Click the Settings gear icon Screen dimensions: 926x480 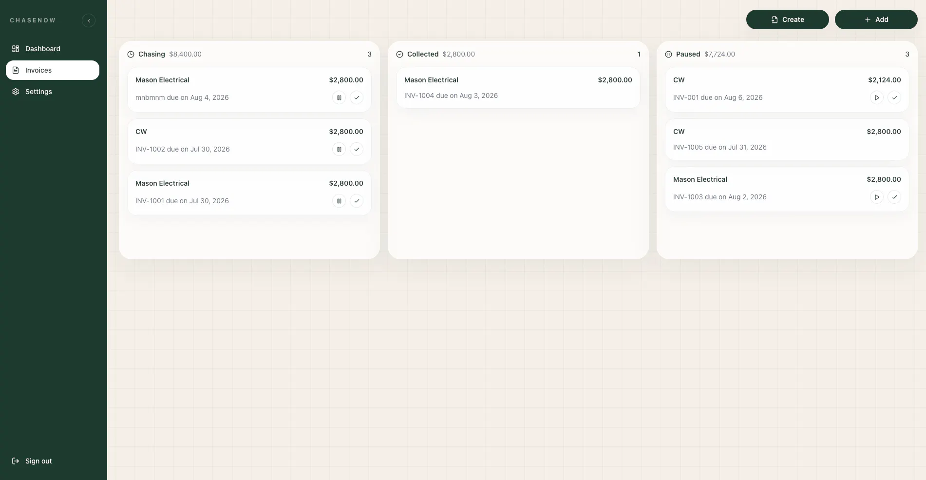pyautogui.click(x=16, y=92)
